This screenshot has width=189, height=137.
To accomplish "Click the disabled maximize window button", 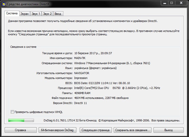I will 172,3.
